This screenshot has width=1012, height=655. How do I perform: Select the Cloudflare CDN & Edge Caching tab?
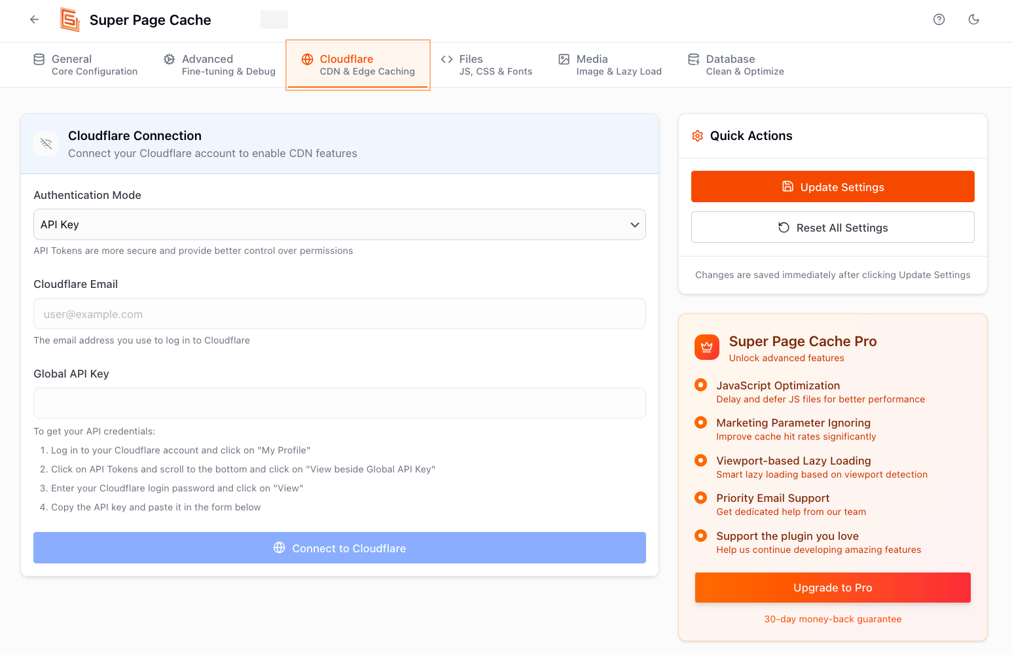(358, 65)
